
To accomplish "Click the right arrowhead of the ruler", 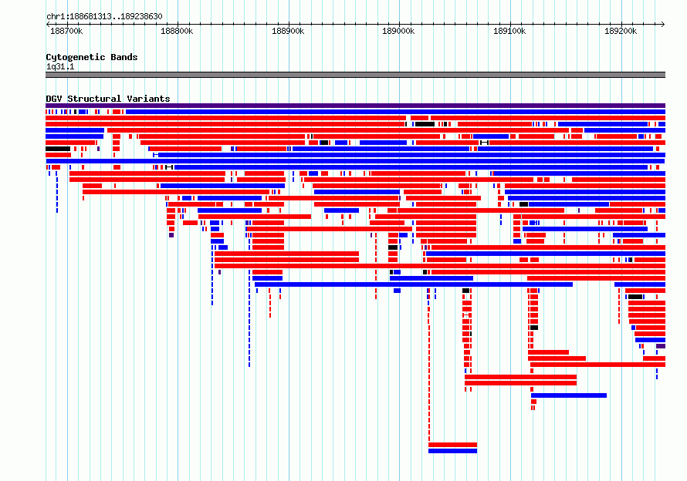I will point(663,25).
